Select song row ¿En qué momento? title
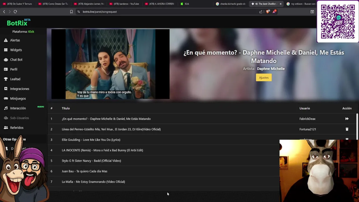This screenshot has height=202, width=359. (106, 119)
